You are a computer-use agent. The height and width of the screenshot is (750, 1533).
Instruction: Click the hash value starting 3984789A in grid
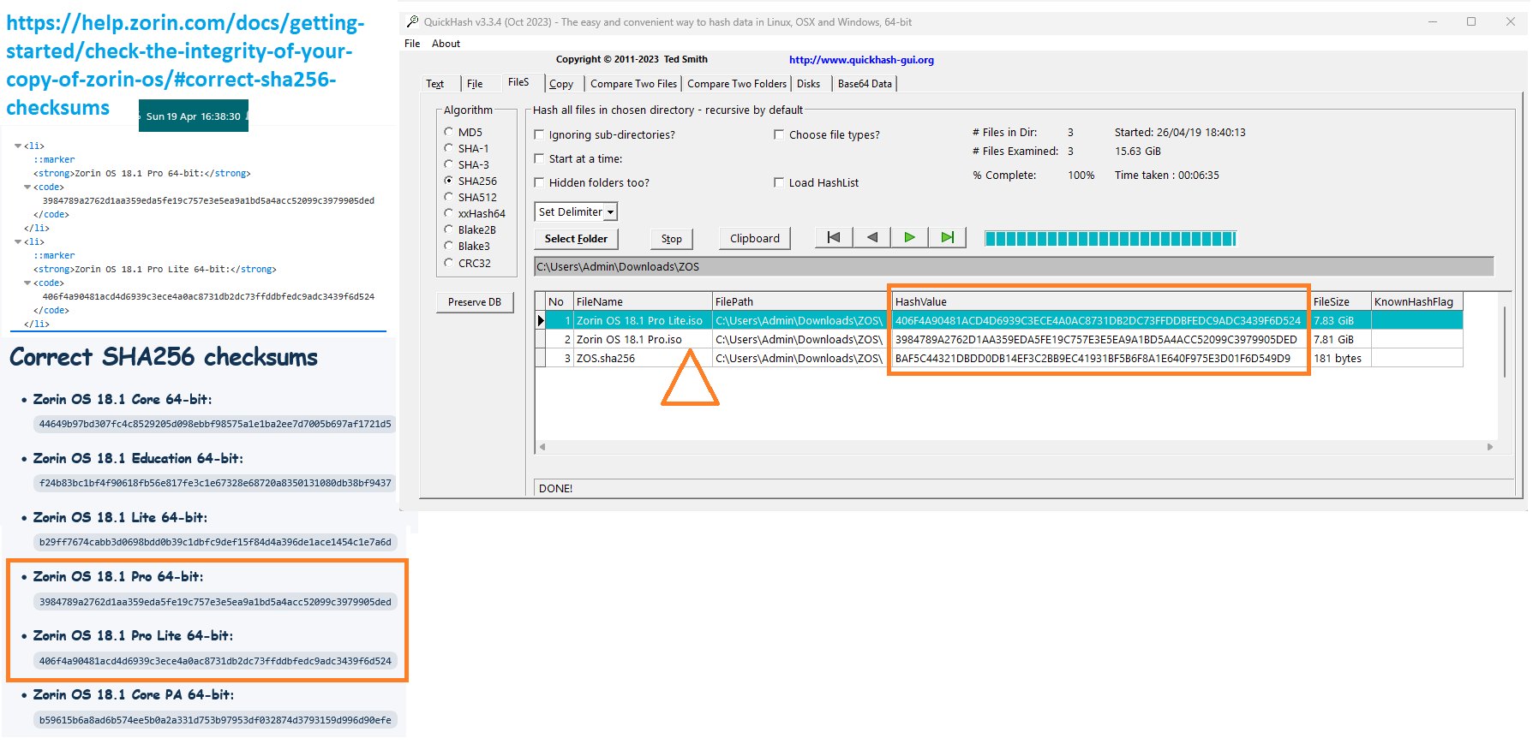pos(1096,340)
